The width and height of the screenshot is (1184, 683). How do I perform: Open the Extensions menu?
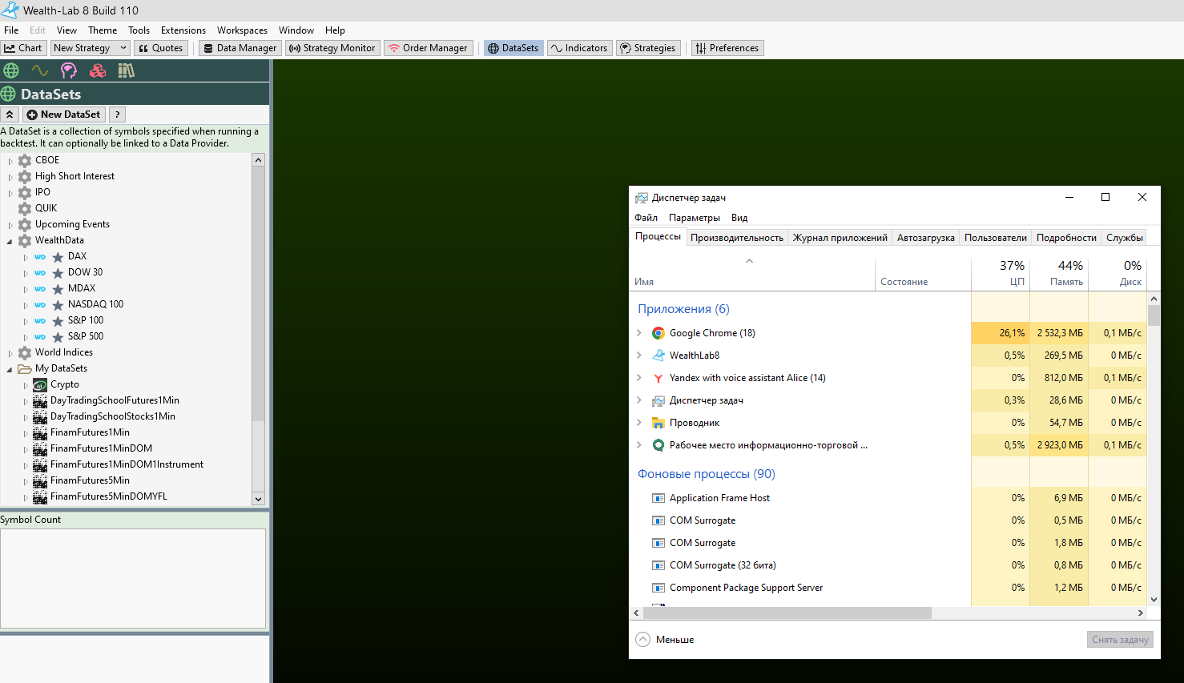point(183,30)
